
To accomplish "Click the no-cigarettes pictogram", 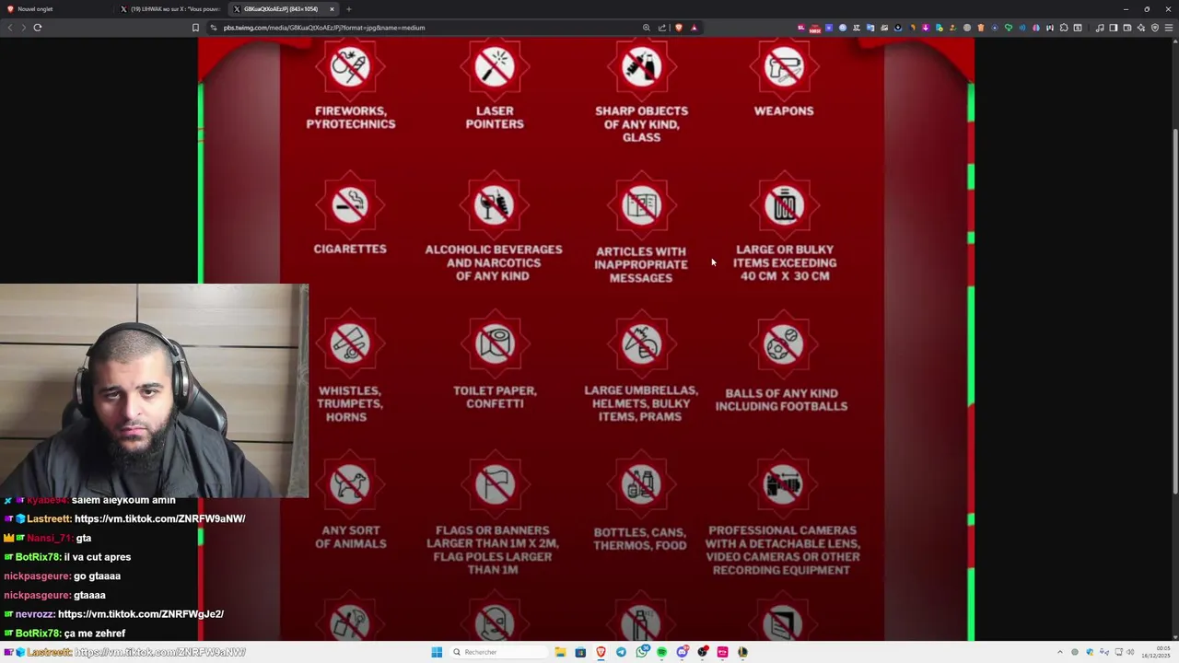I will click(x=350, y=204).
